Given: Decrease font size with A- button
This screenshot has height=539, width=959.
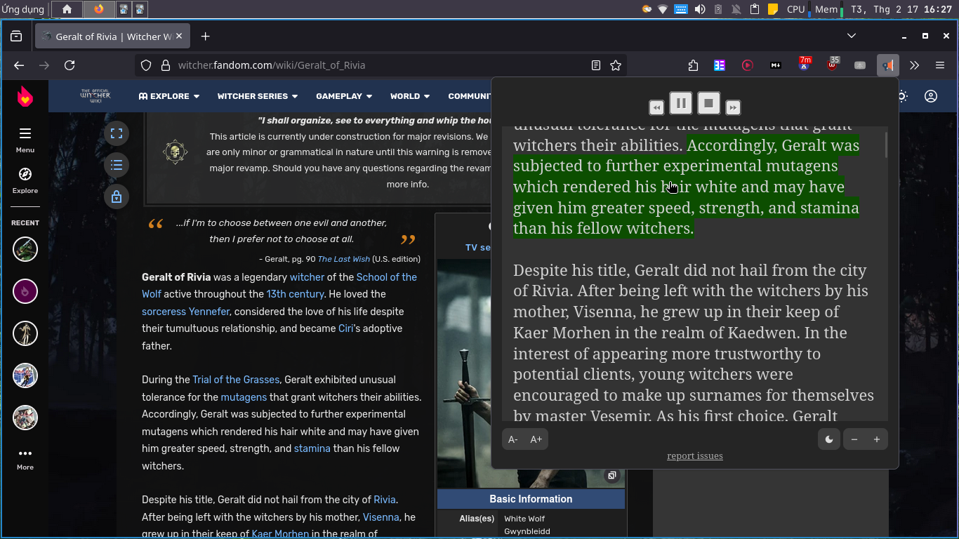Looking at the screenshot, I should click(x=513, y=439).
